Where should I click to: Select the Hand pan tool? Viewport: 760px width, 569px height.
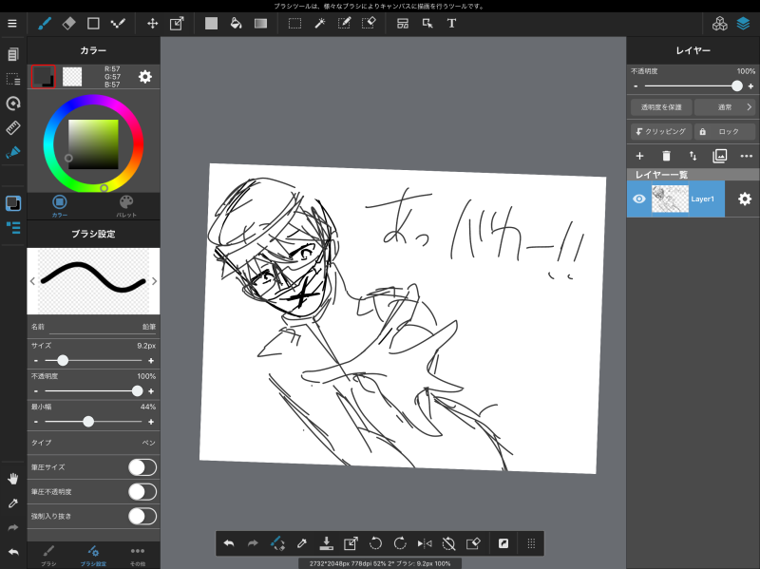click(x=13, y=479)
